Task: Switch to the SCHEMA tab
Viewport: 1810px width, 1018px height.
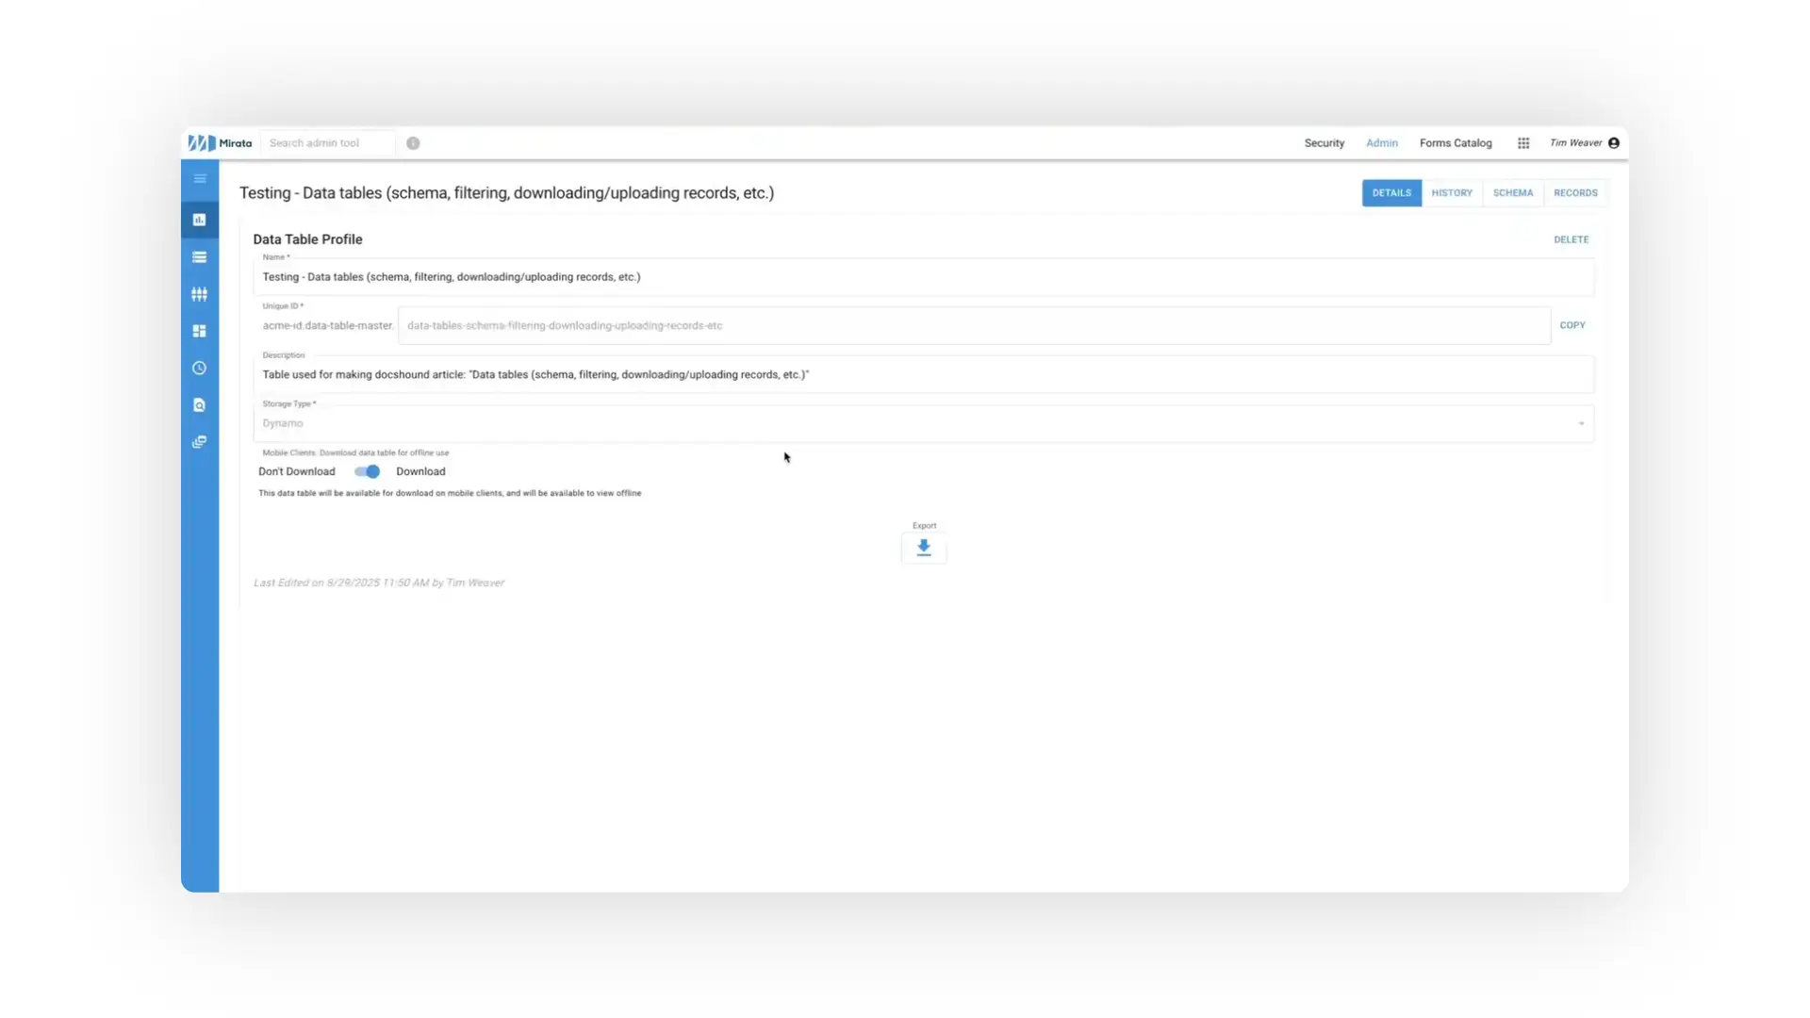Action: pos(1513,192)
